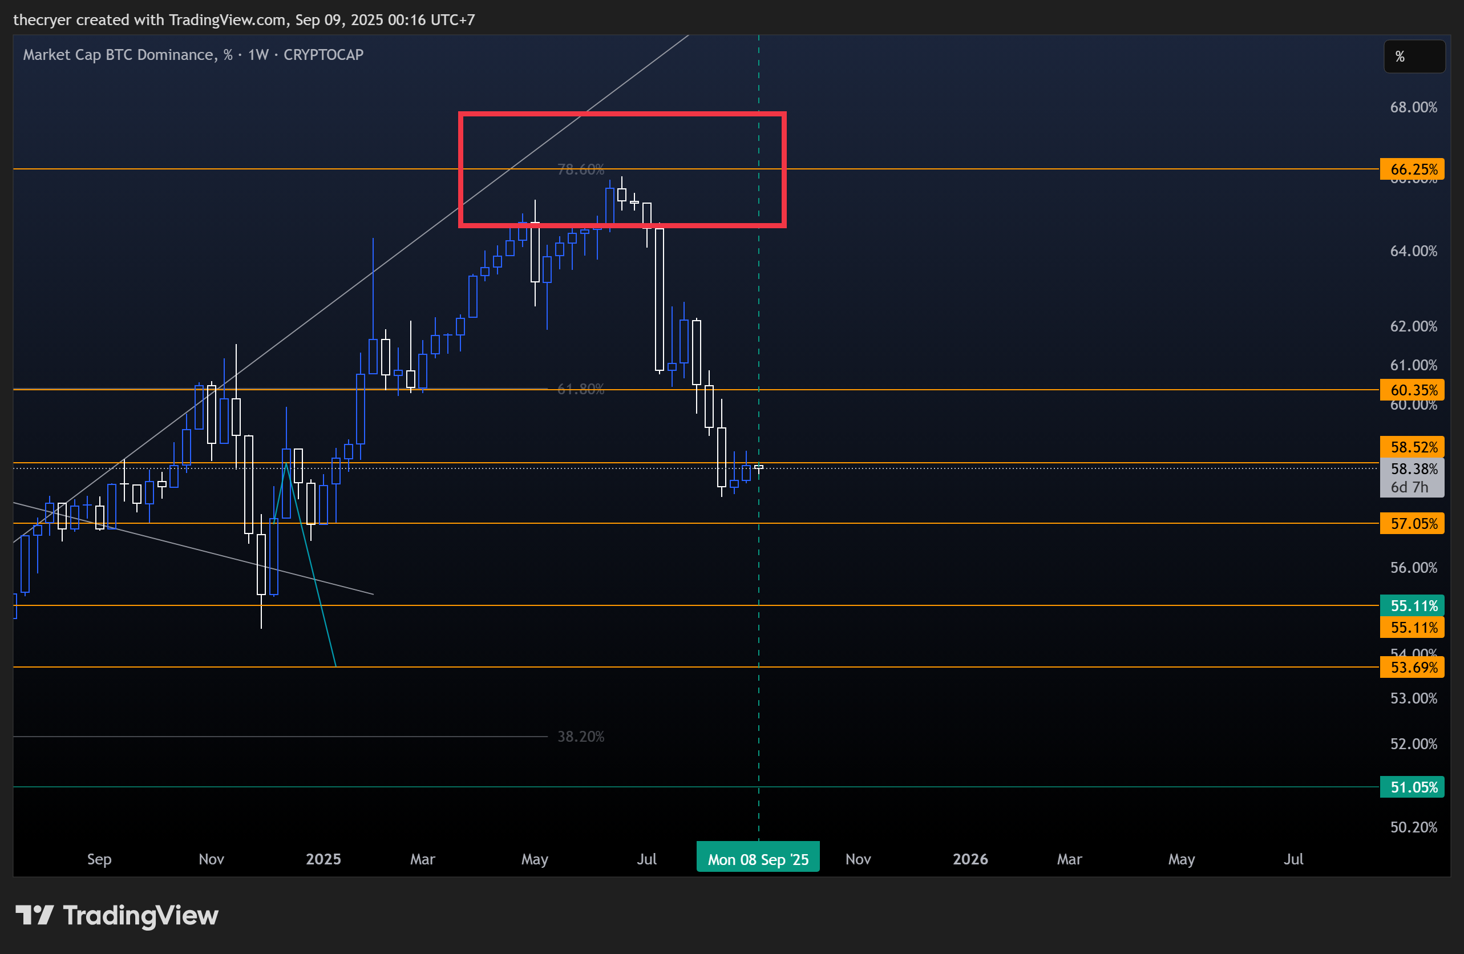The image size is (1464, 954).
Task: Click the green 55.11% price label
Action: 1412,605
